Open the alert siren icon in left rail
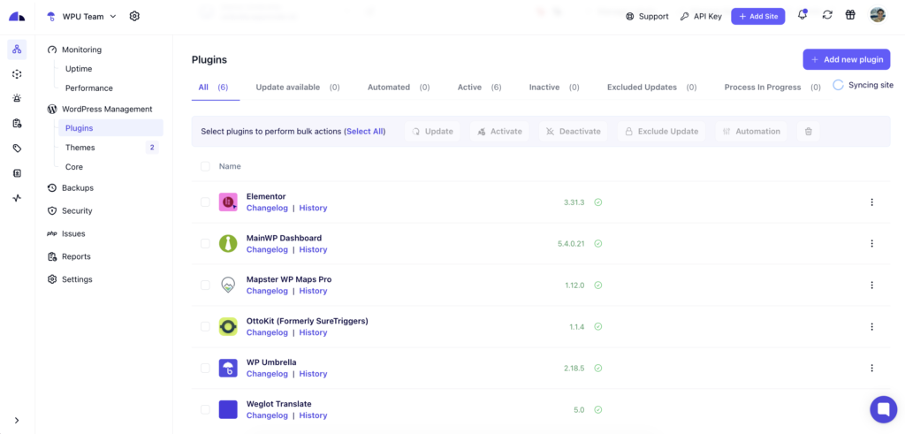905x434 pixels. pos(17,98)
